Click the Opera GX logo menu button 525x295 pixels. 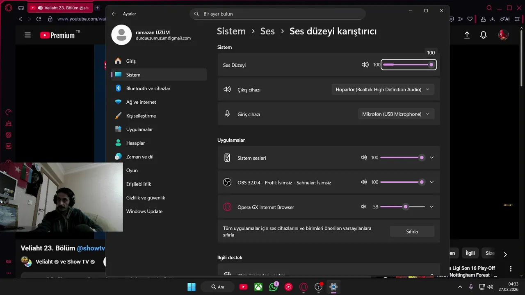click(8, 8)
